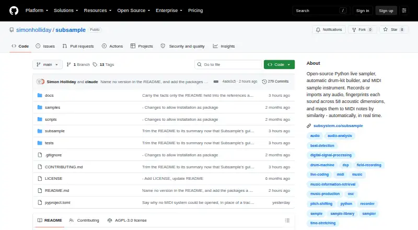Open claude co-author link in commit bar

[x=91, y=82]
